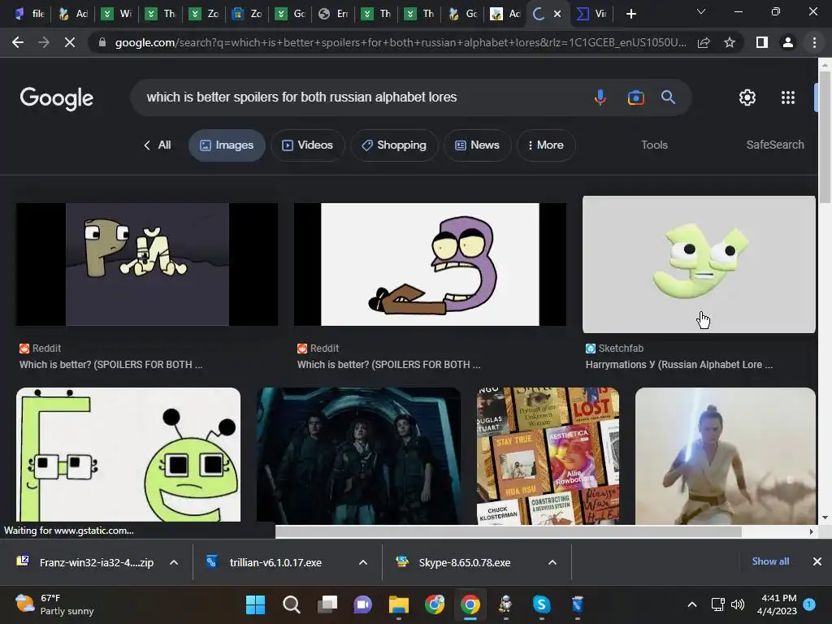Share this page from address bar
Image resolution: width=832 pixels, height=624 pixels.
point(704,42)
